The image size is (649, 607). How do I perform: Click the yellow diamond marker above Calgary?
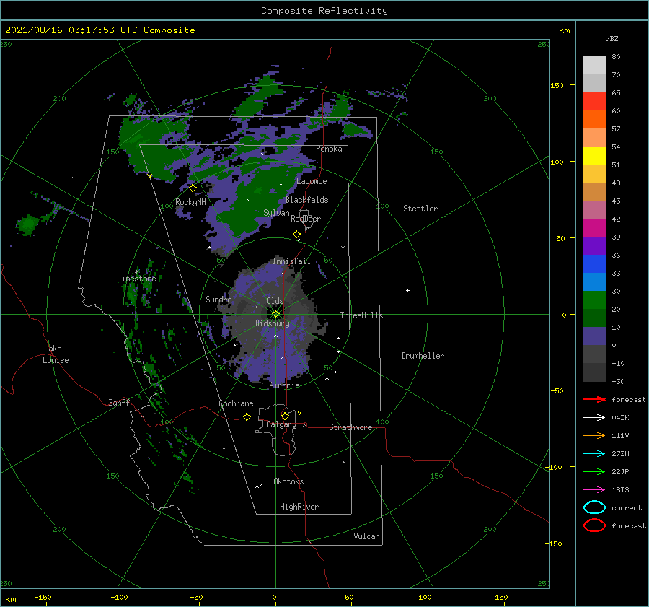point(285,416)
